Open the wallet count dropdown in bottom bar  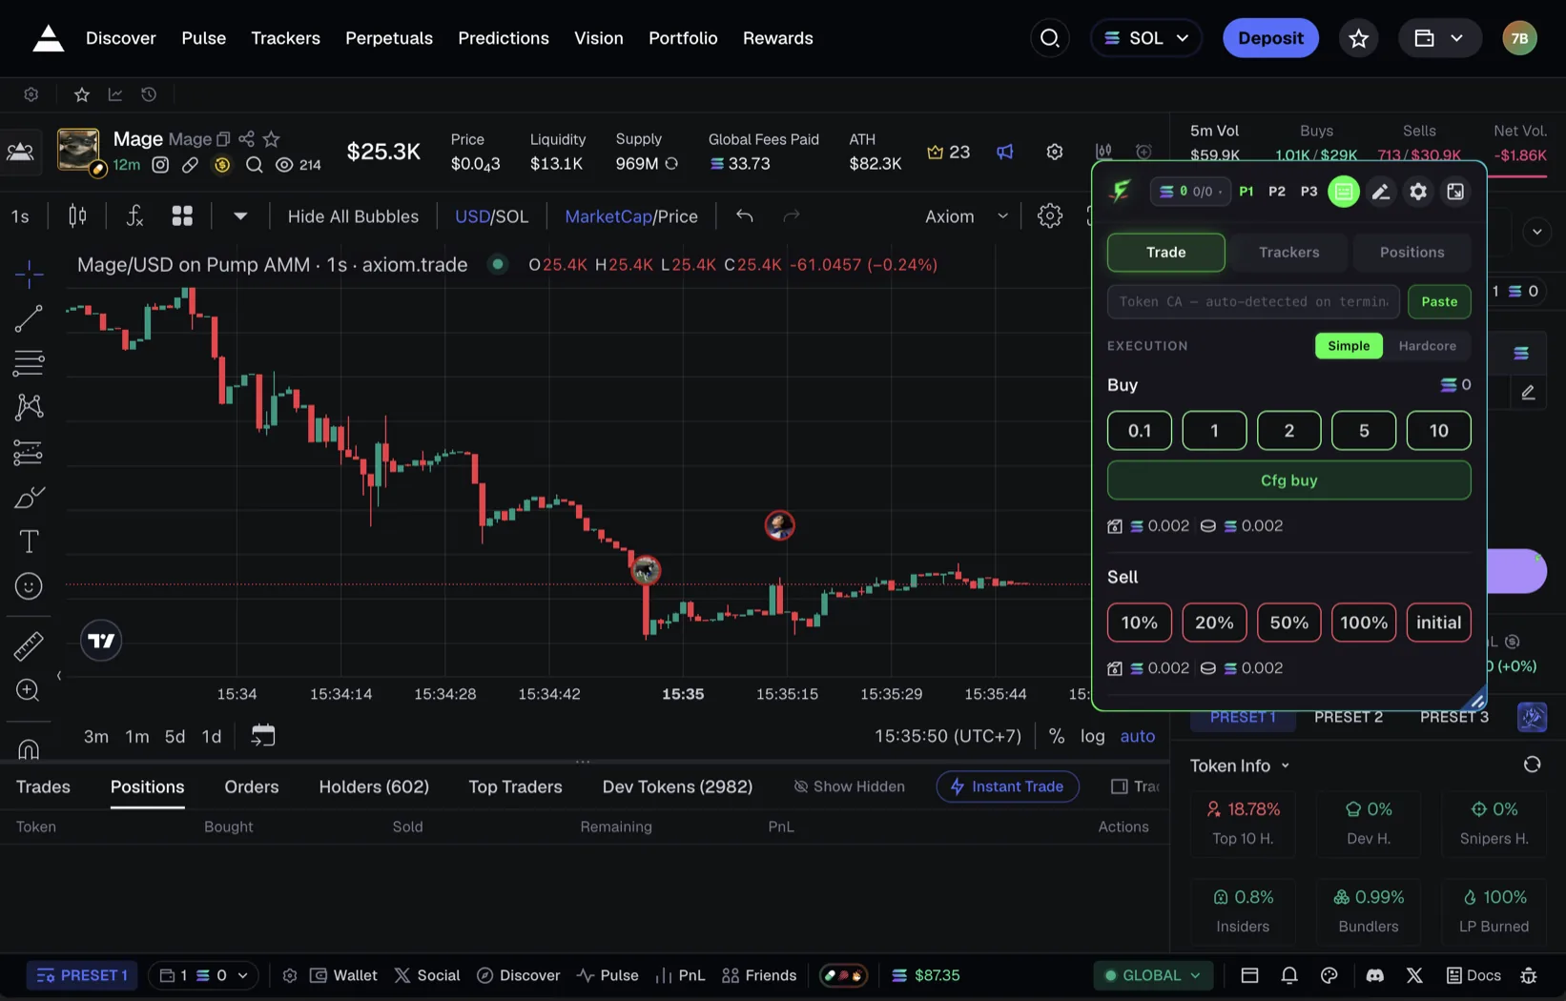203,975
